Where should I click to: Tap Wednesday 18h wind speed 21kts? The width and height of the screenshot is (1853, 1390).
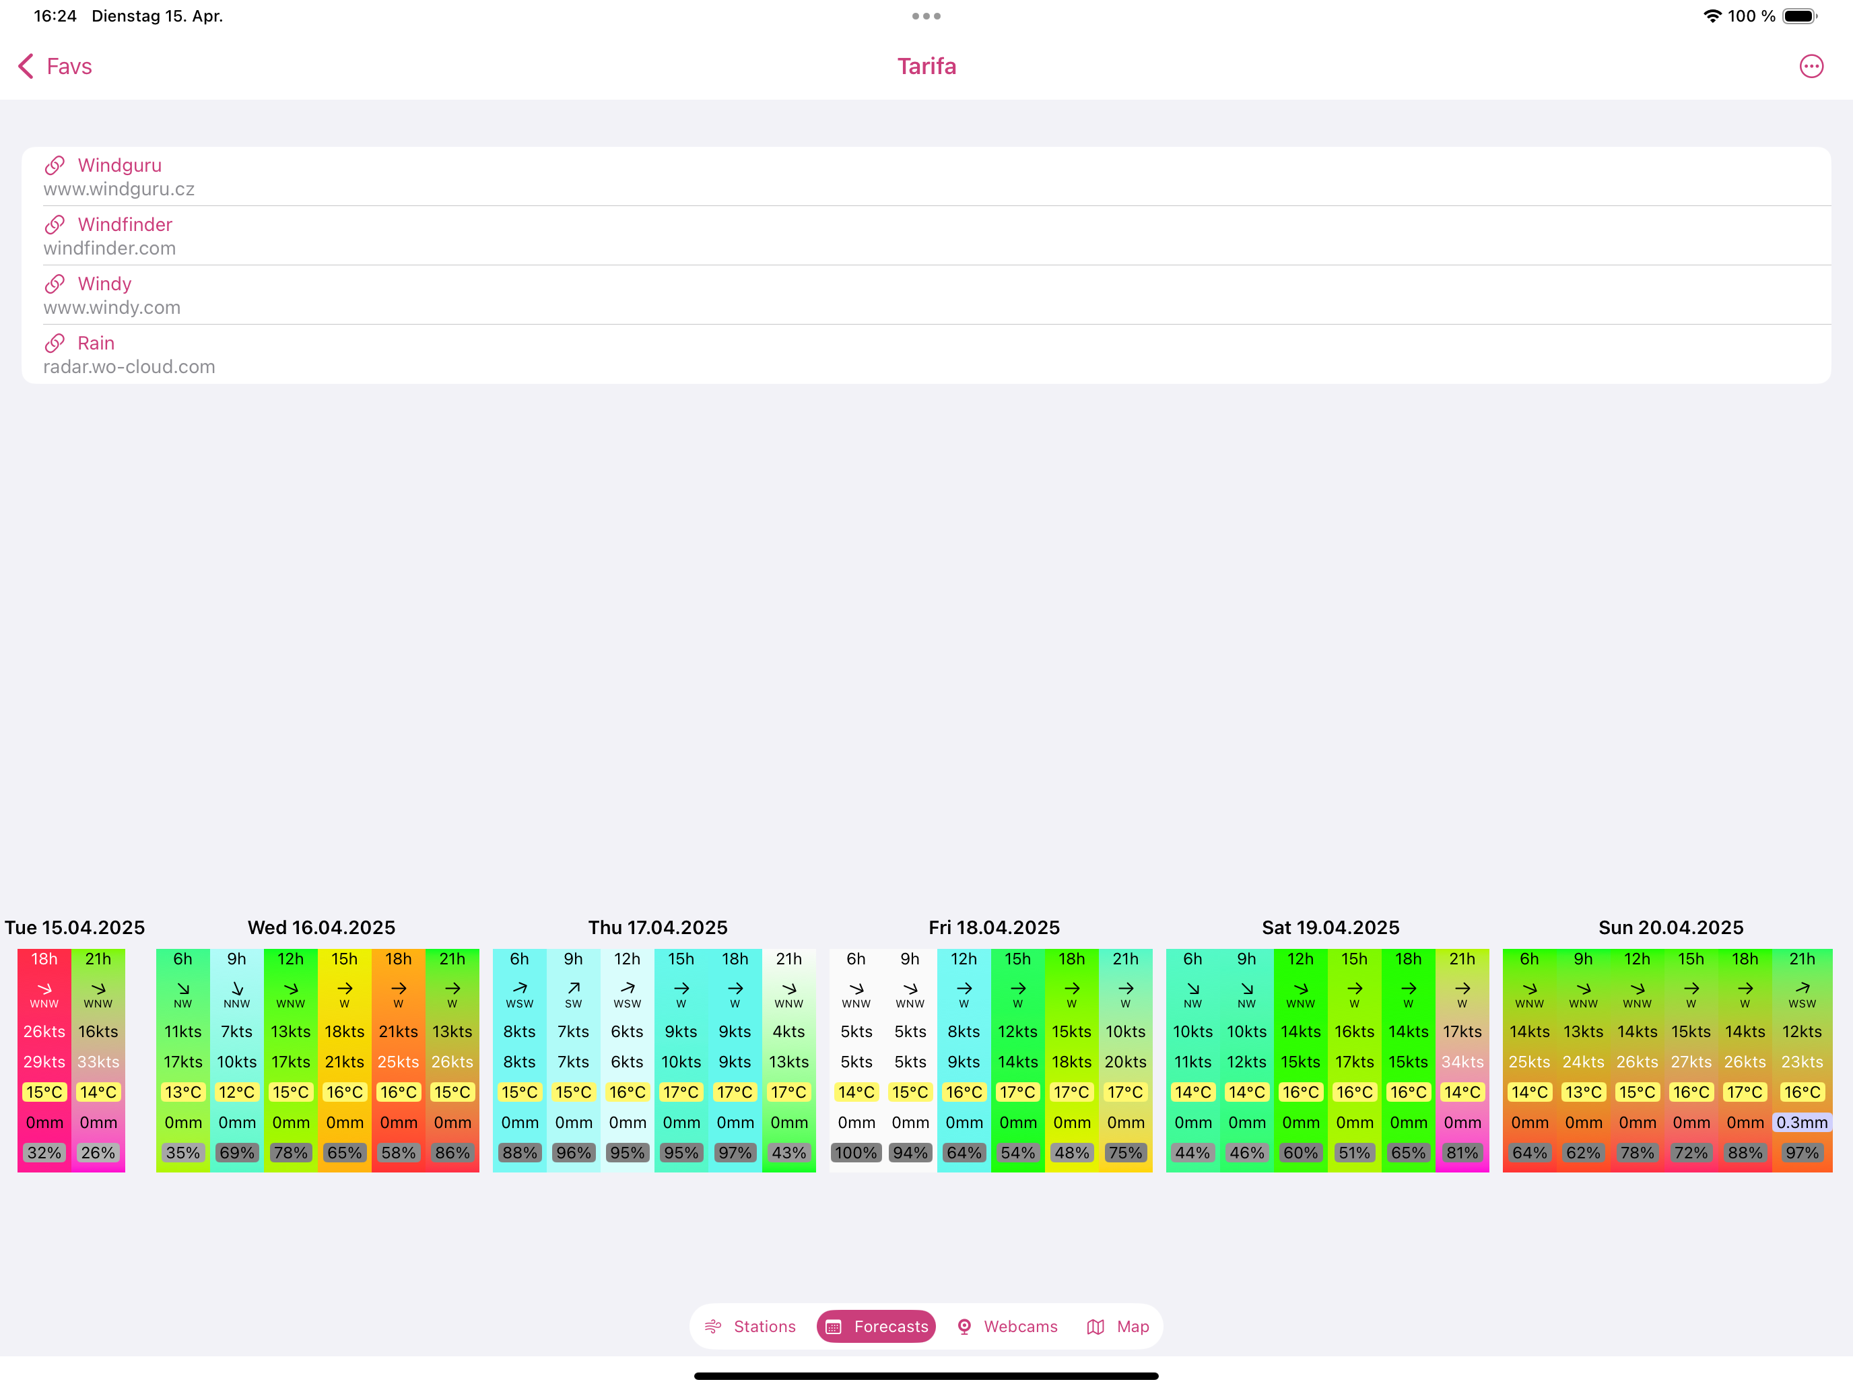coord(398,1032)
